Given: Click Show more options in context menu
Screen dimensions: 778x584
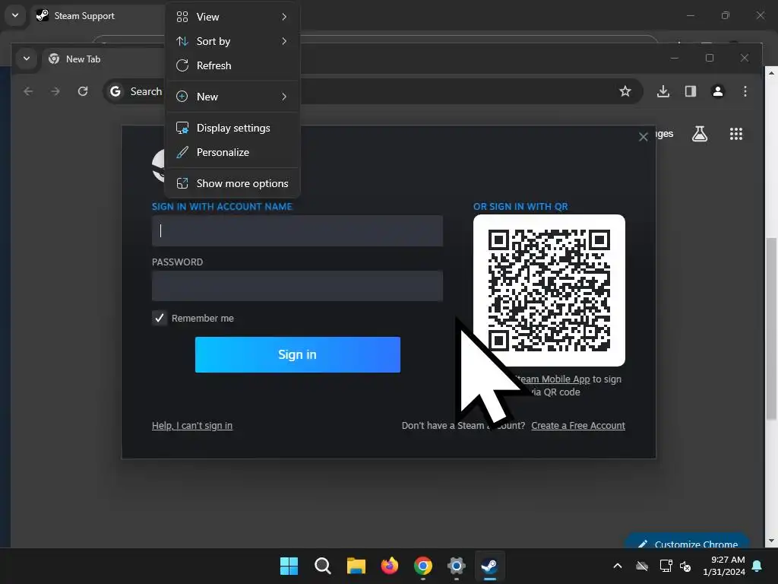Looking at the screenshot, I should pyautogui.click(x=232, y=183).
